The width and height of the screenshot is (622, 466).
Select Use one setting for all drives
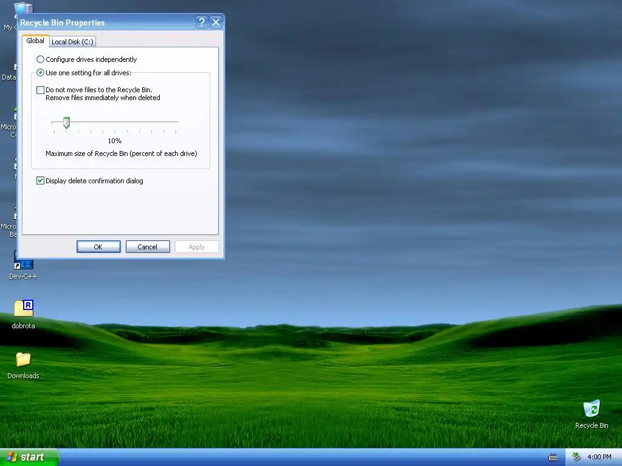point(84,73)
